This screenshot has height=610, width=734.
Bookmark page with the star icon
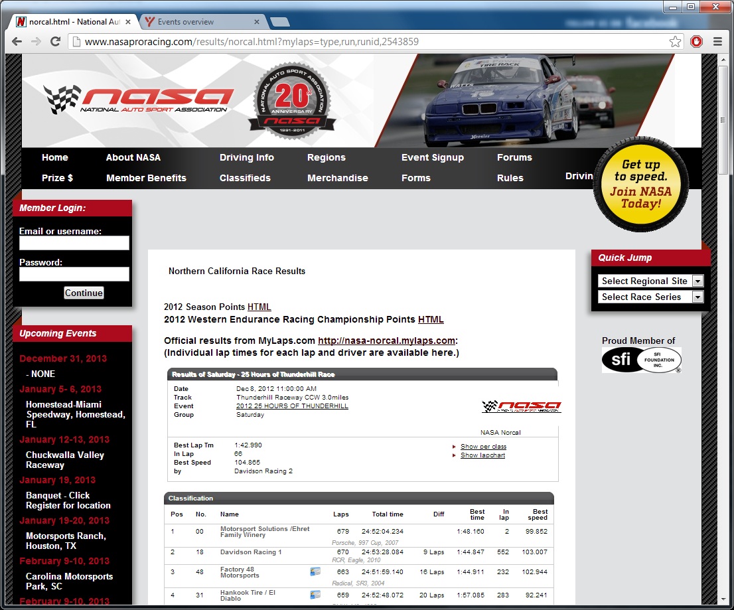pos(675,42)
